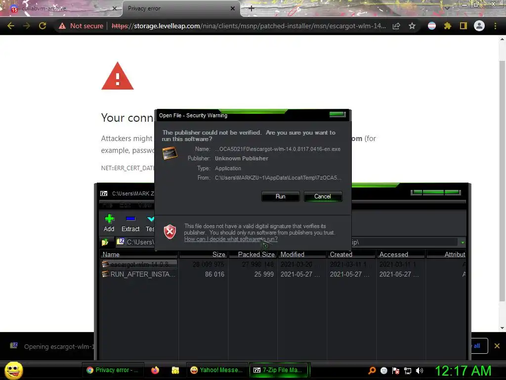
Task: Go up one folder in 7-Zip
Action: [105, 242]
